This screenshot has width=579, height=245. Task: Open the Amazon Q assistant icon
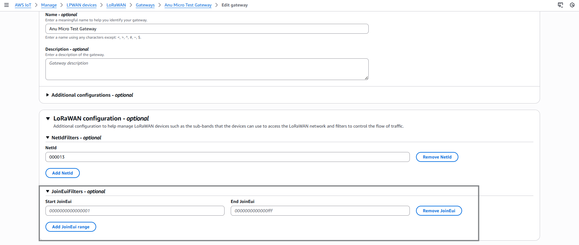[x=572, y=5]
